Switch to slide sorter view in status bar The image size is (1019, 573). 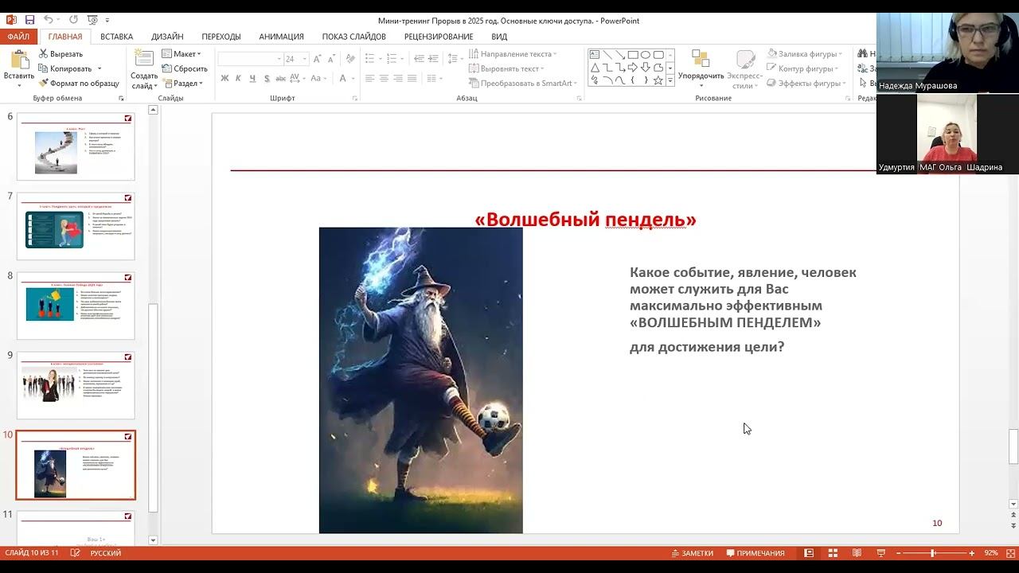point(833,553)
